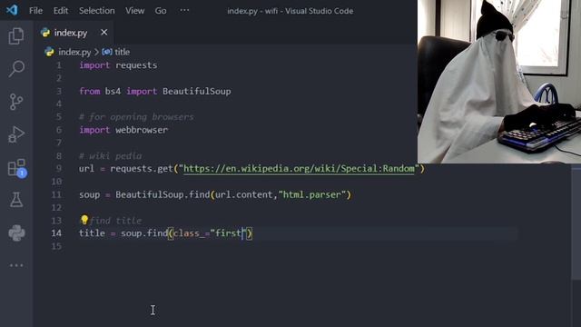Click line number 14 in gutter

(x=56, y=233)
